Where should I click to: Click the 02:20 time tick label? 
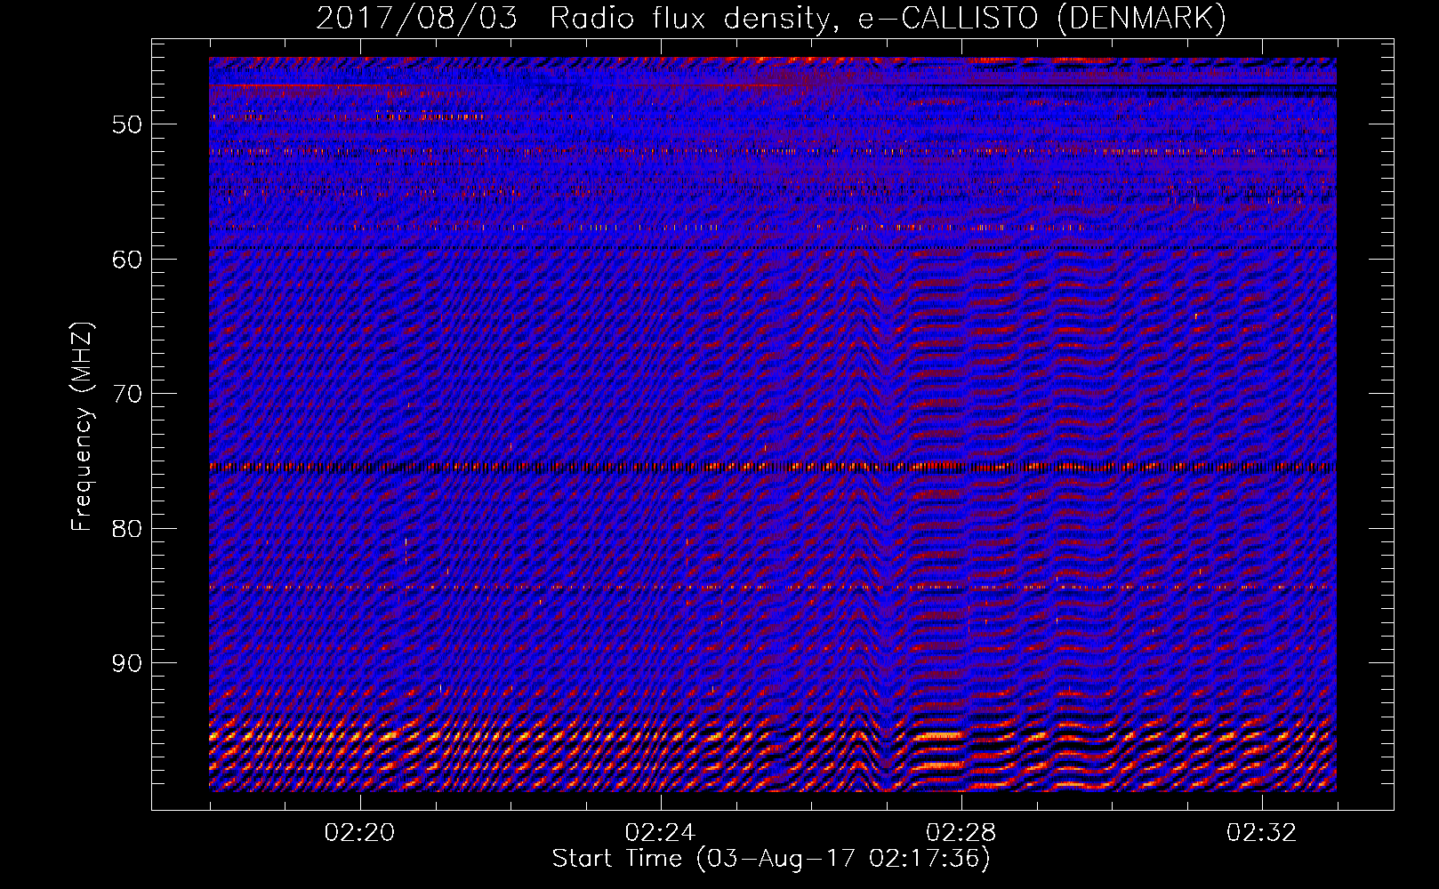click(x=360, y=833)
